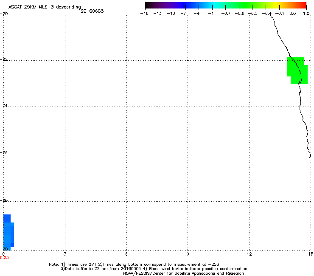Click the '-26' latitude axis label
The image size is (314, 276).
4,153
